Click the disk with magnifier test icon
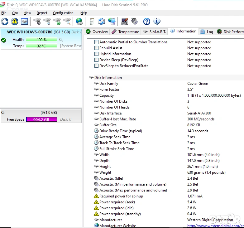The width and height of the screenshot is (244, 228). [67, 22]
